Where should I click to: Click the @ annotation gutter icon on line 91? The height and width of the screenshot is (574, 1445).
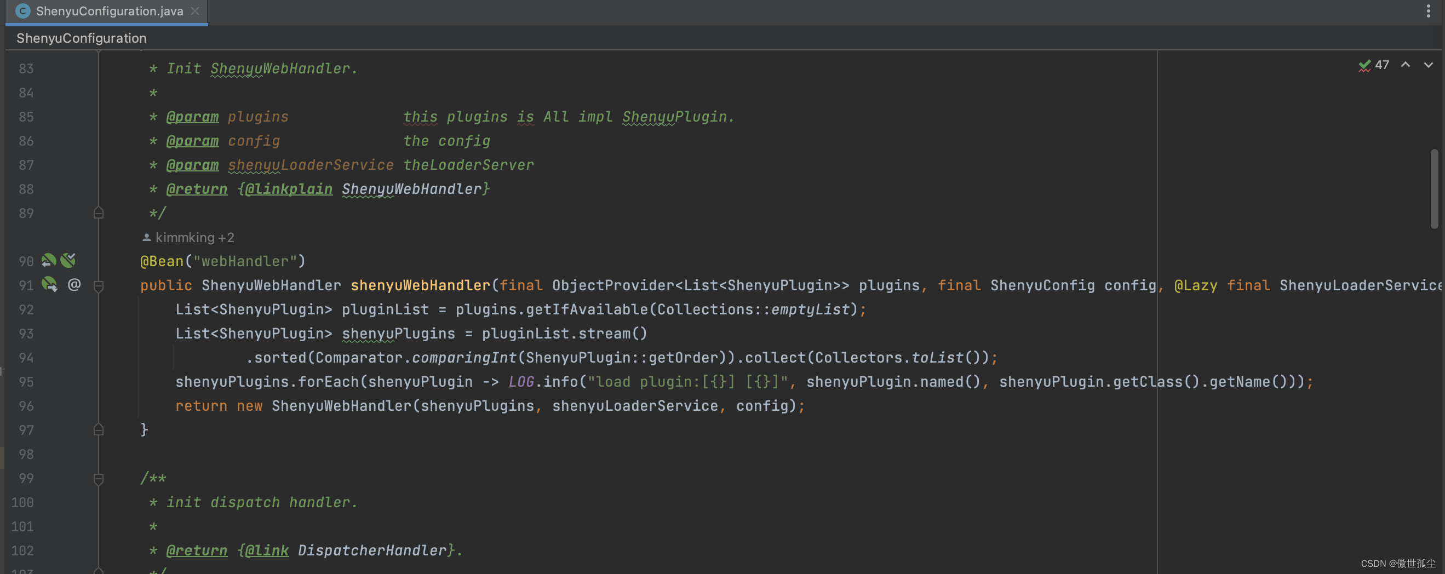tap(74, 285)
